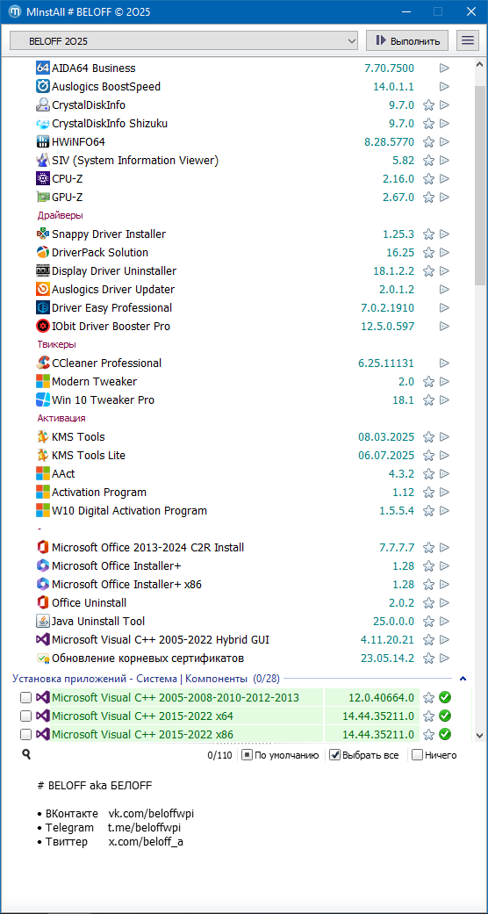
Task: Collapse the Установка приложений section chevron
Action: coord(463,679)
